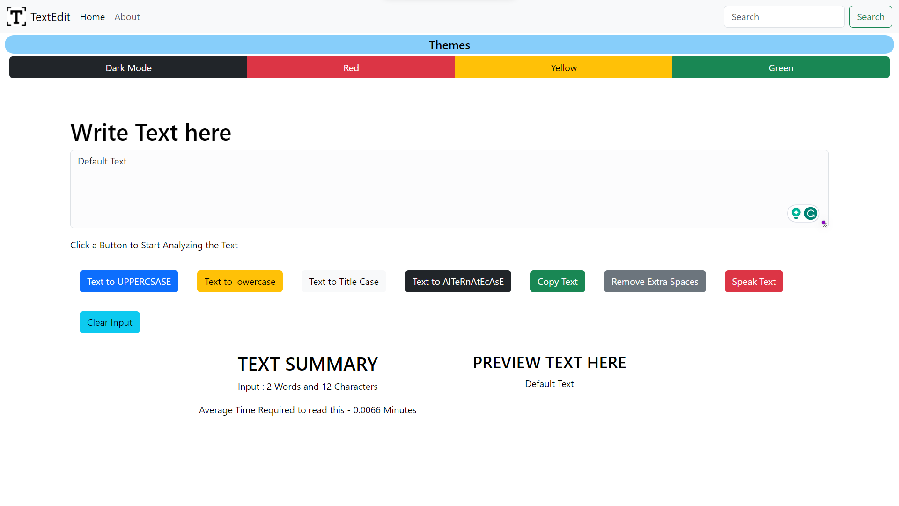This screenshot has height=506, width=899.
Task: Expand the Search input field
Action: (783, 17)
